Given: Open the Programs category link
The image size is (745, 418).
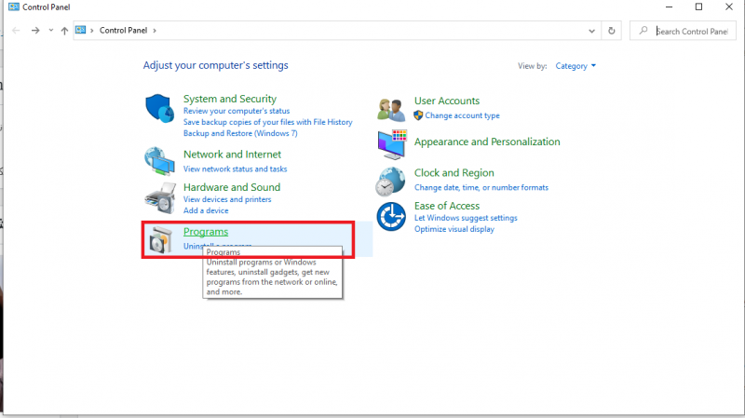Looking at the screenshot, I should tap(206, 232).
